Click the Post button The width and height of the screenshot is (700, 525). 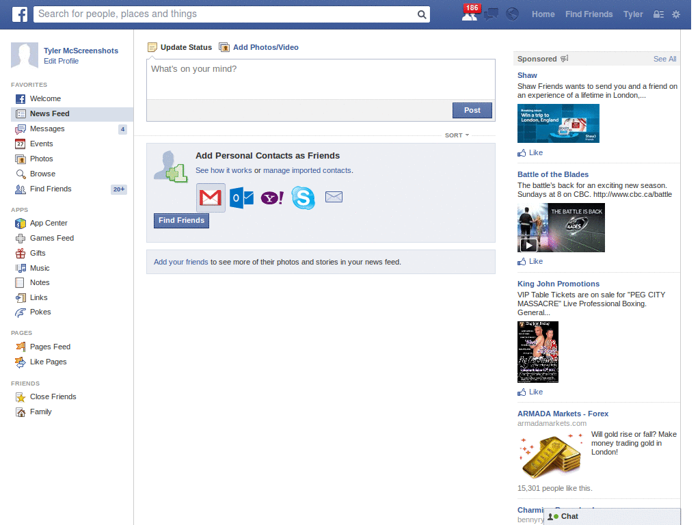[x=472, y=110]
